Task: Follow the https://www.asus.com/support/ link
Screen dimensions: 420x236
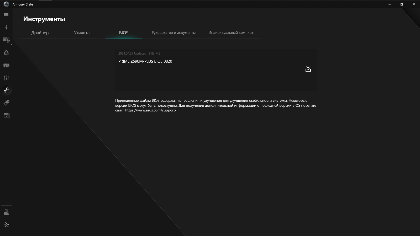Action: click(151, 110)
